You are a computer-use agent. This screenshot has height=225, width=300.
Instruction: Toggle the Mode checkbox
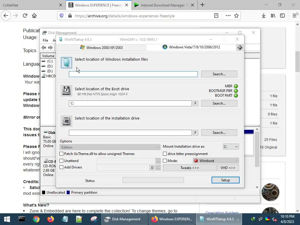tap(165, 161)
